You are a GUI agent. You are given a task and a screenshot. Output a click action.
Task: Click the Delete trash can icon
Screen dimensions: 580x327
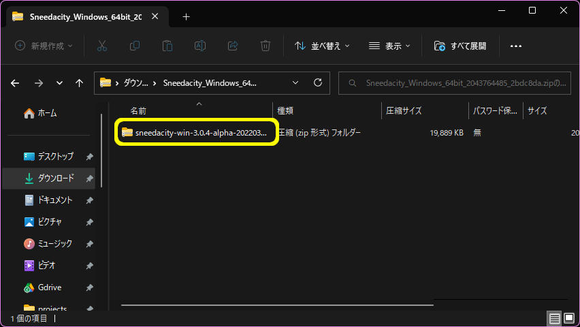pyautogui.click(x=265, y=46)
